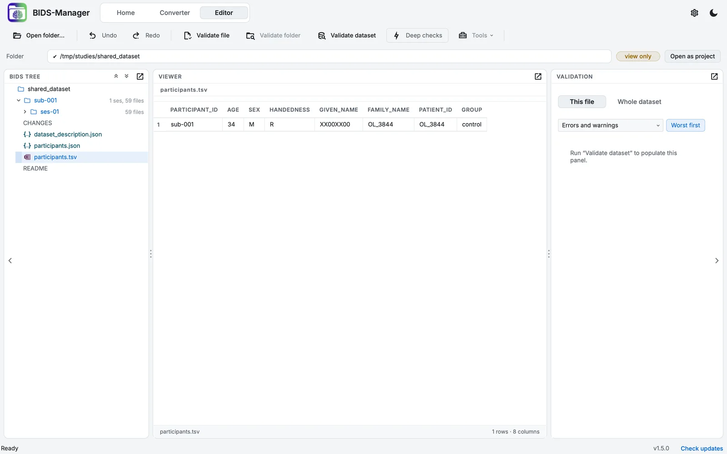Screen dimensions: 727x454
Task: Collapse left panel with arrow
Action: point(10,261)
